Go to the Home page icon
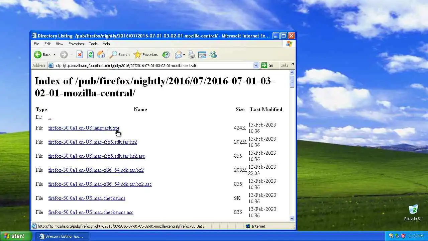 101,55
